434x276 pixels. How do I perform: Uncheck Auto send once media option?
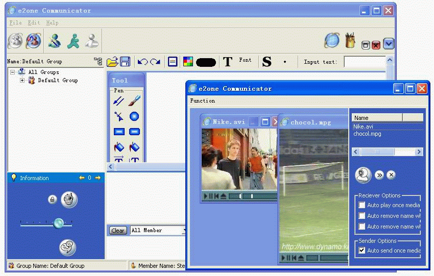tap(362, 250)
